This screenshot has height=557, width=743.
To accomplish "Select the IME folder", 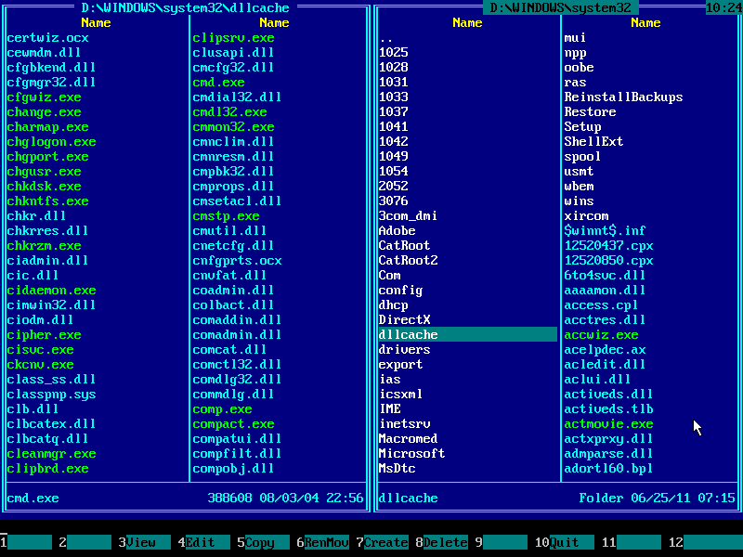I will pyautogui.click(x=390, y=408).
